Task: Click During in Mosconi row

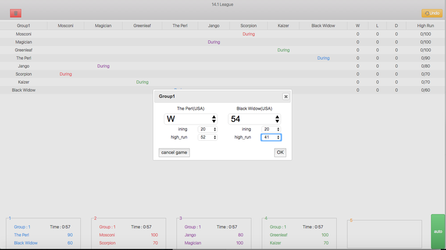Action: pos(249,34)
